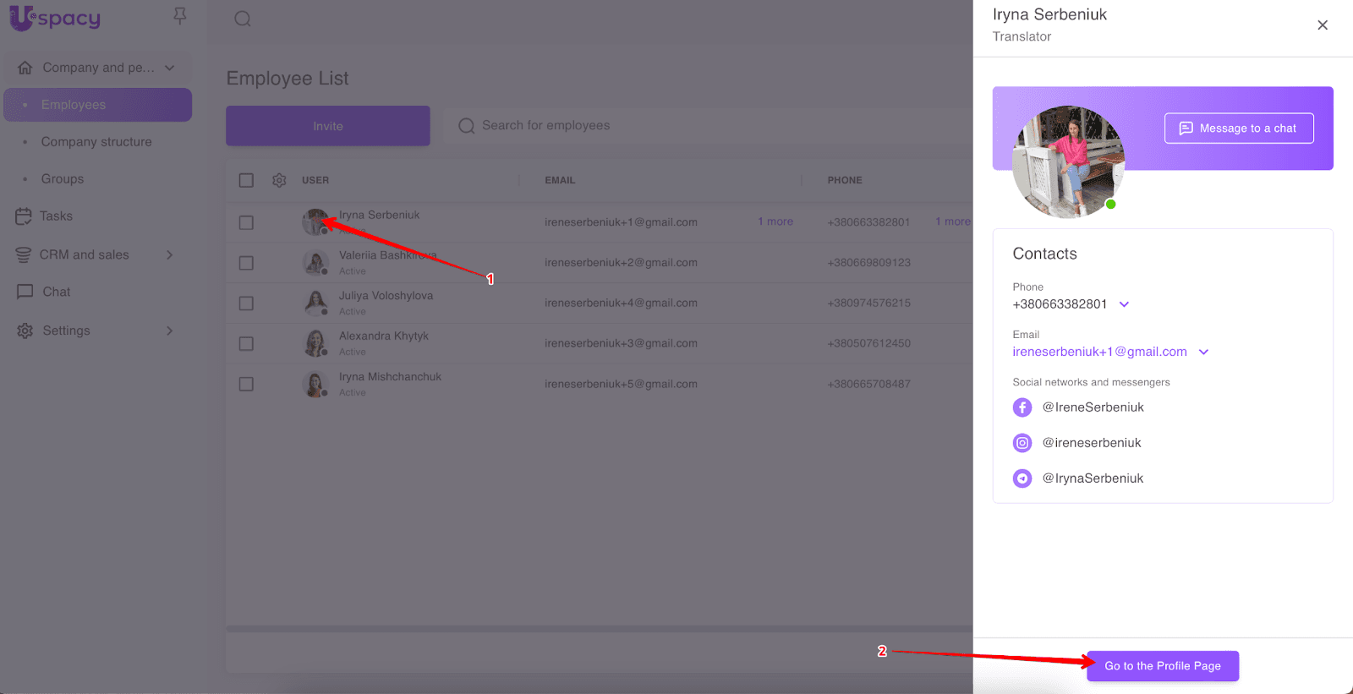Select the checkbox for Iryna Mishchanchuk
The height and width of the screenshot is (694, 1353).
pyautogui.click(x=246, y=384)
